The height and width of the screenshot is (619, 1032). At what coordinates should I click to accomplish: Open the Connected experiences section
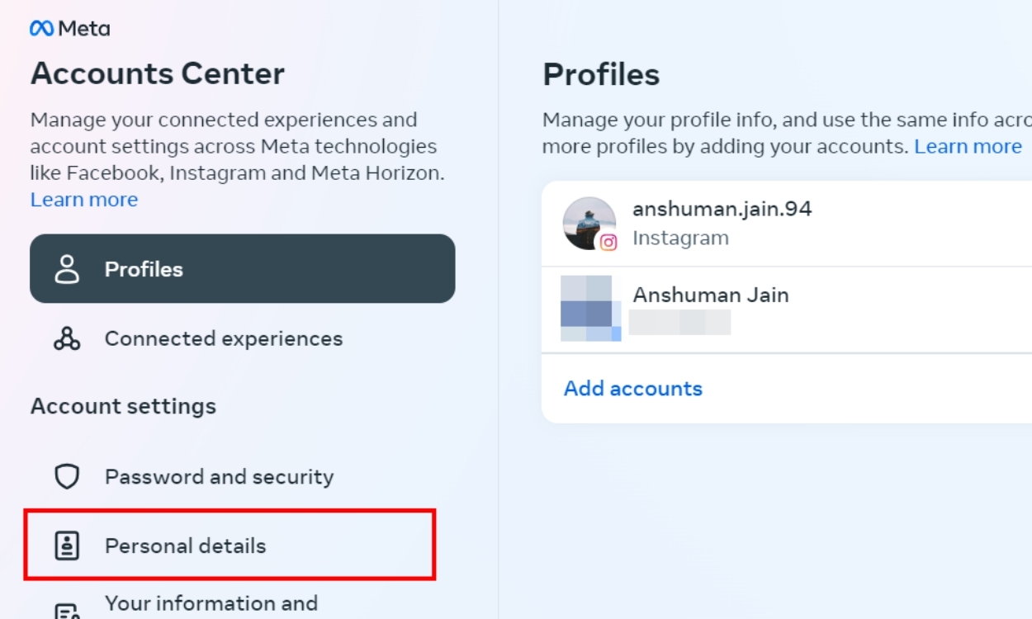tap(223, 338)
